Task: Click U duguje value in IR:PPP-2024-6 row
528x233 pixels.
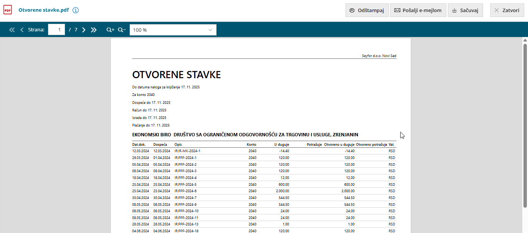Action: click(x=282, y=191)
